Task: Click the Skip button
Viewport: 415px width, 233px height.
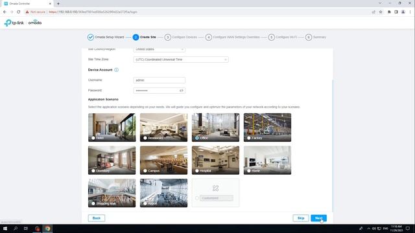Action: tap(301, 218)
